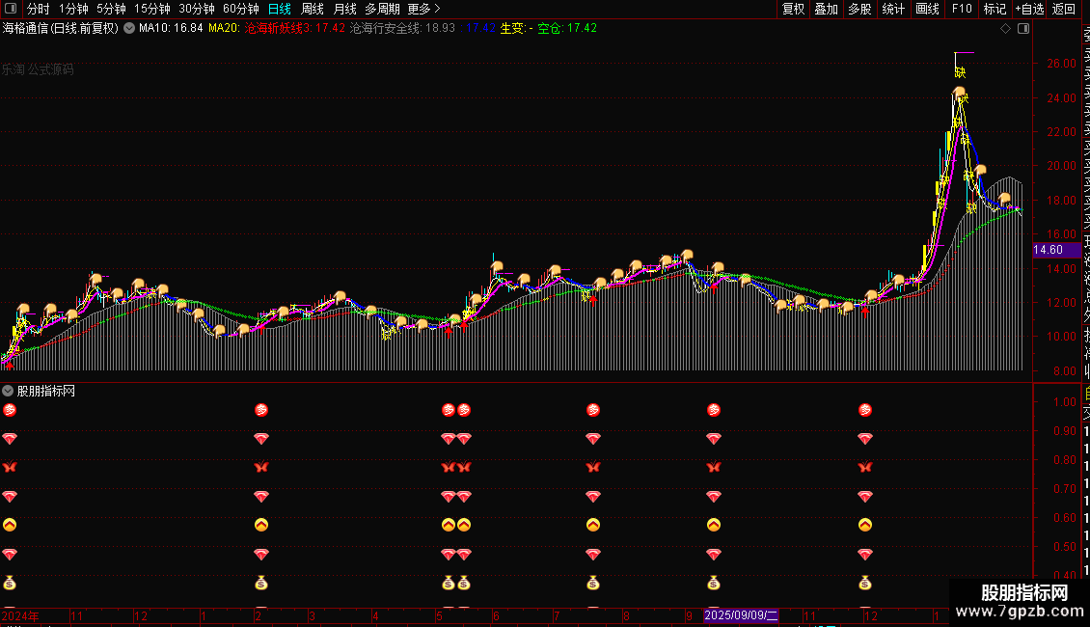Open the 多股 multi-stock view
Screen dimensions: 1090x627
859,9
